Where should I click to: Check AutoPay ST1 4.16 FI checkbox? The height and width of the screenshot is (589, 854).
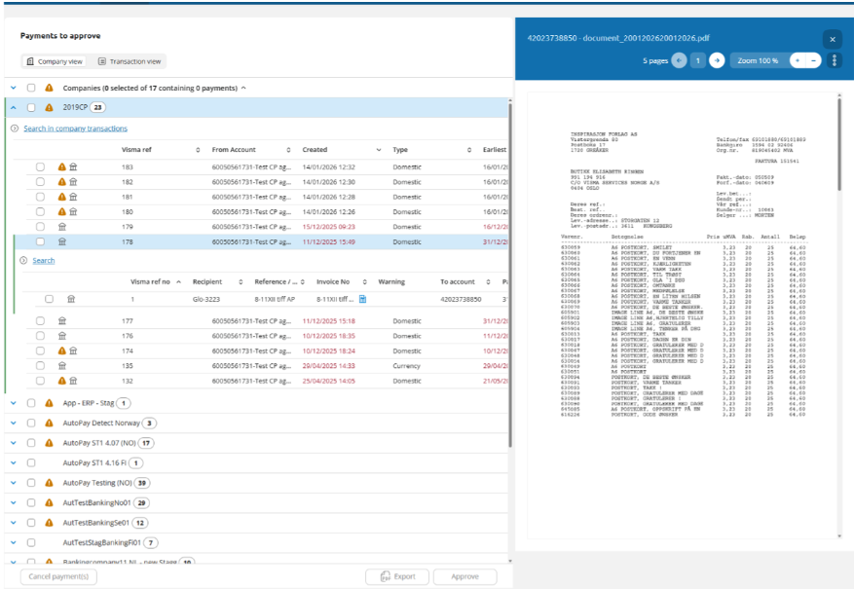pyautogui.click(x=31, y=463)
